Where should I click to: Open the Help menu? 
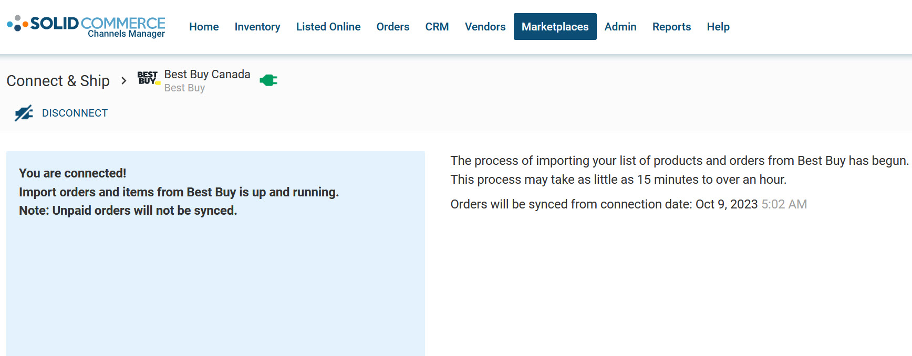coord(718,27)
